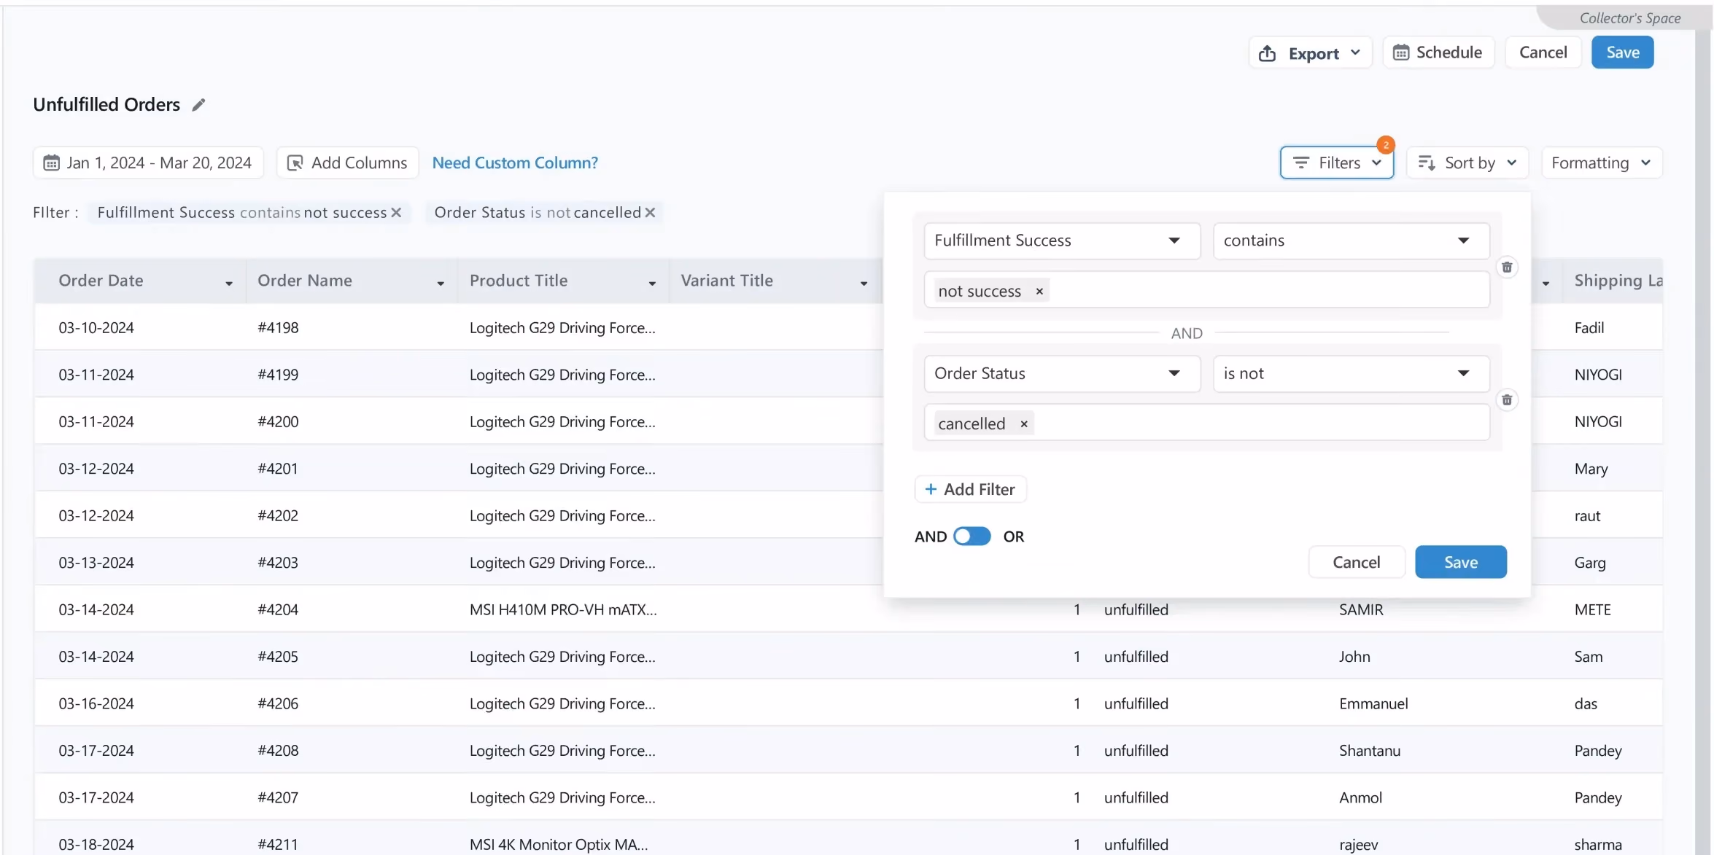Viewport: 1714px width, 855px height.
Task: Click the Export upload icon
Action: click(x=1268, y=53)
